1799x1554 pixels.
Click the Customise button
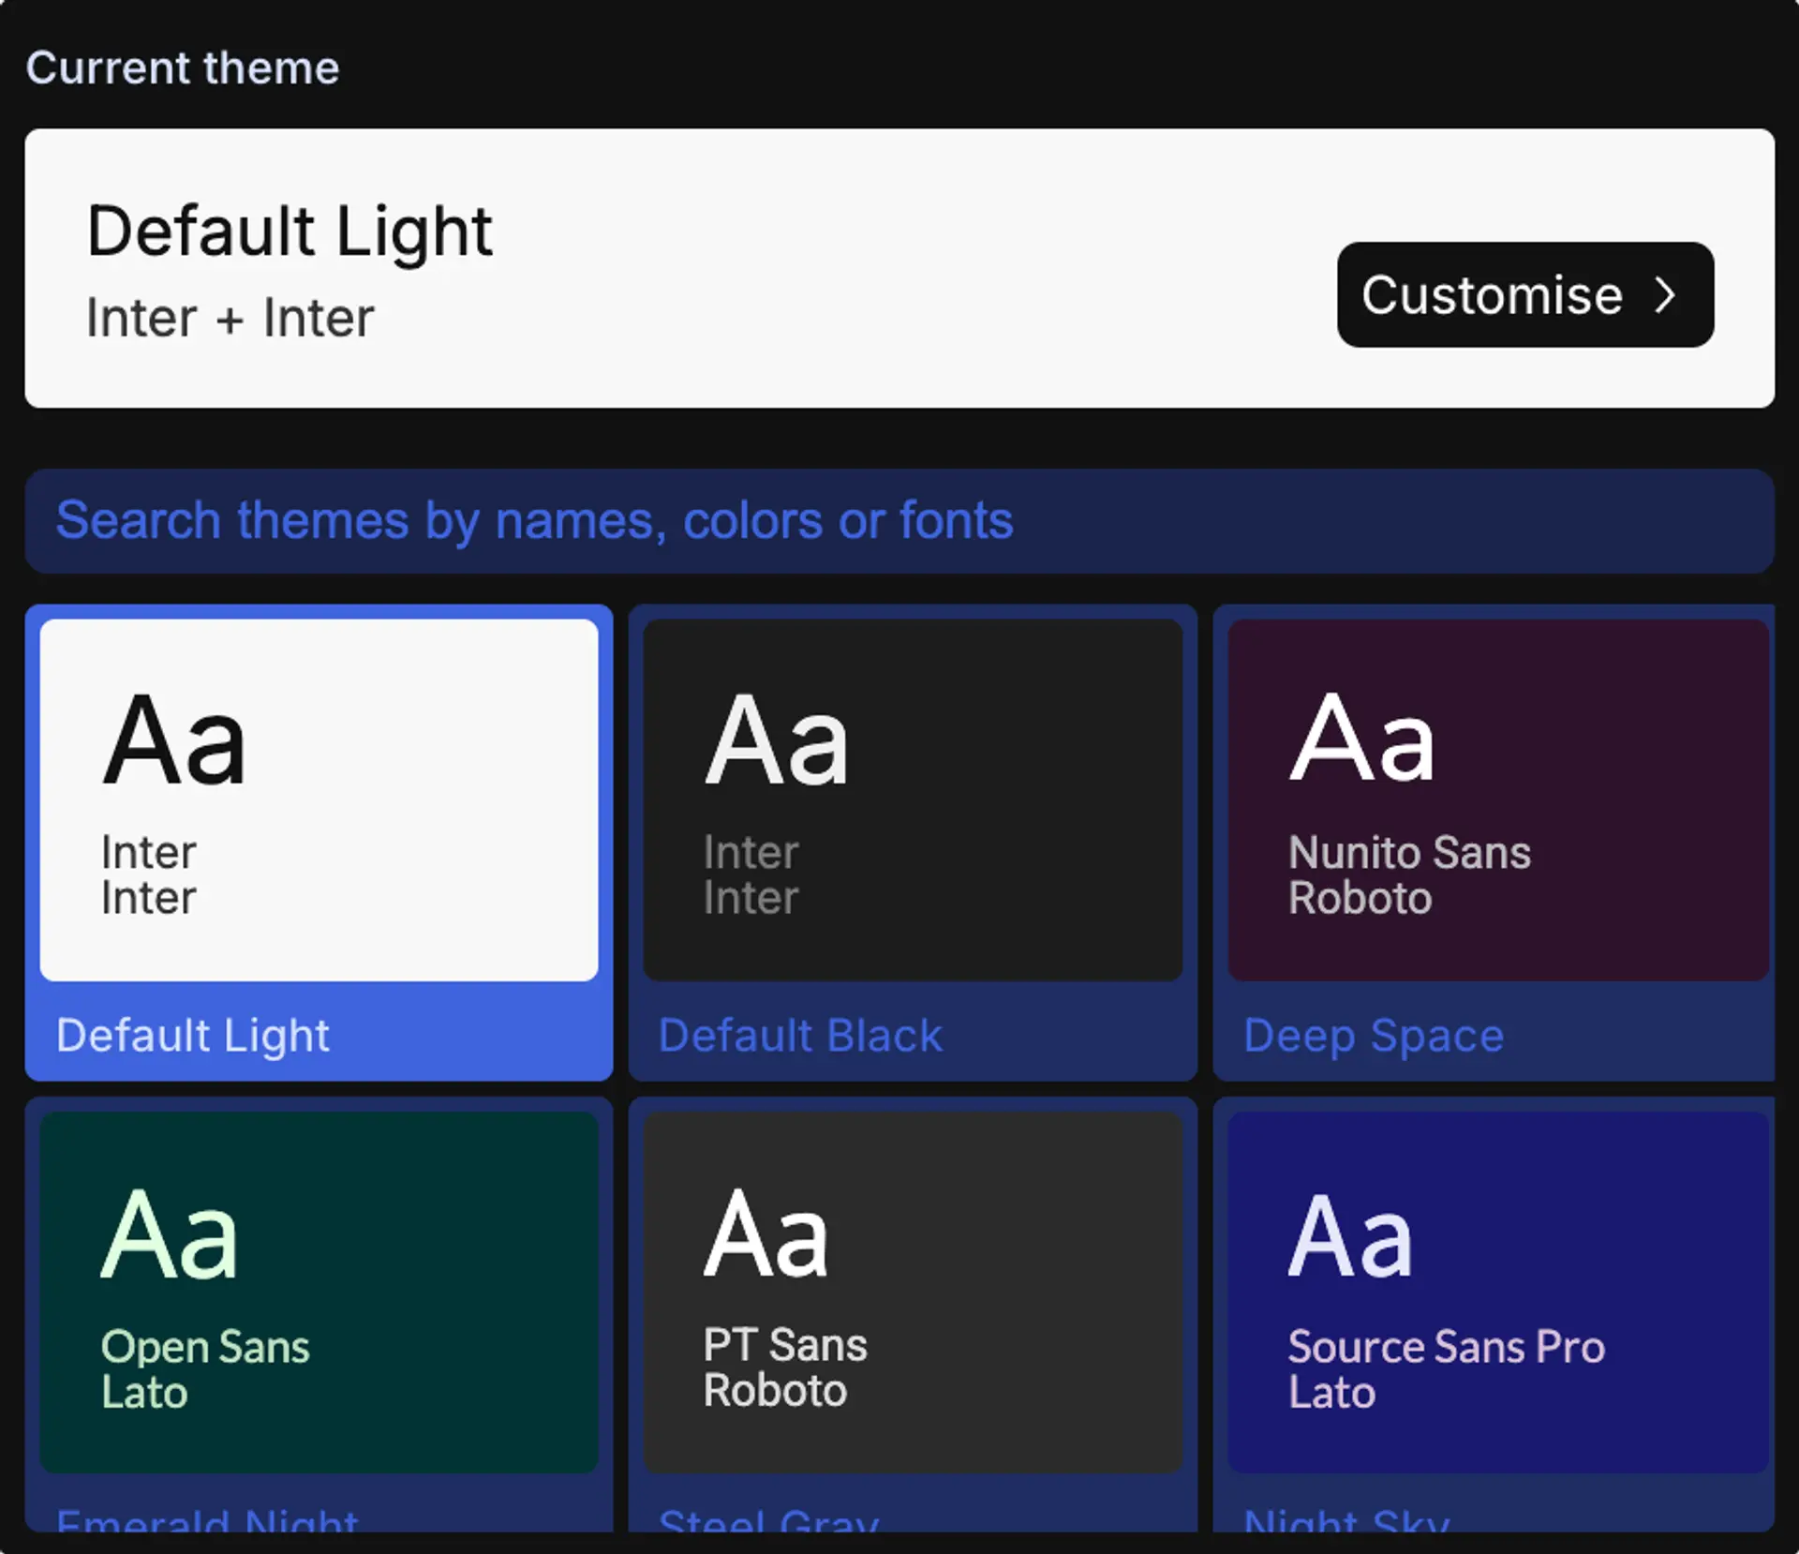point(1524,295)
